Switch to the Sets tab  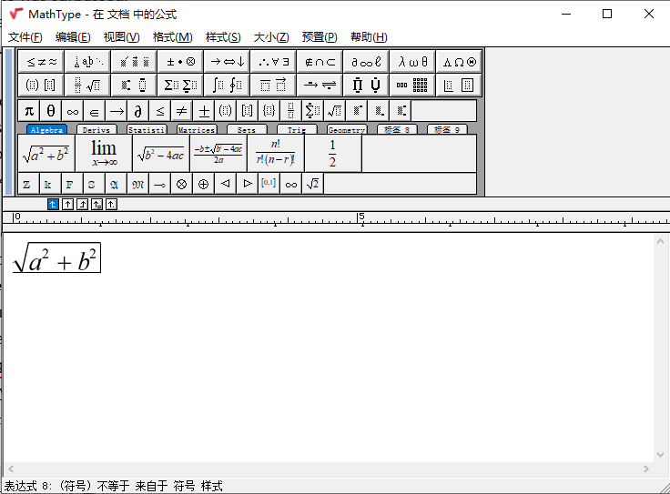coord(247,129)
